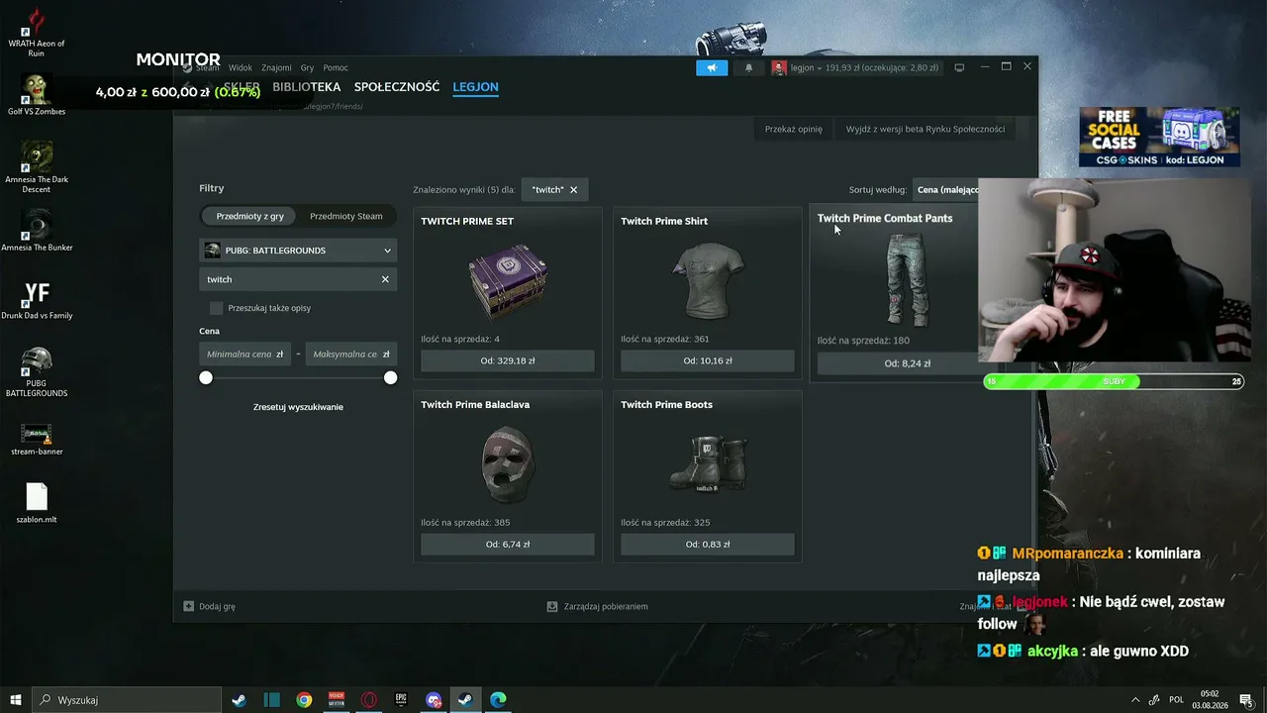Click "Wyjdź z wersji beta Rynku Społeczności"

pos(925,129)
